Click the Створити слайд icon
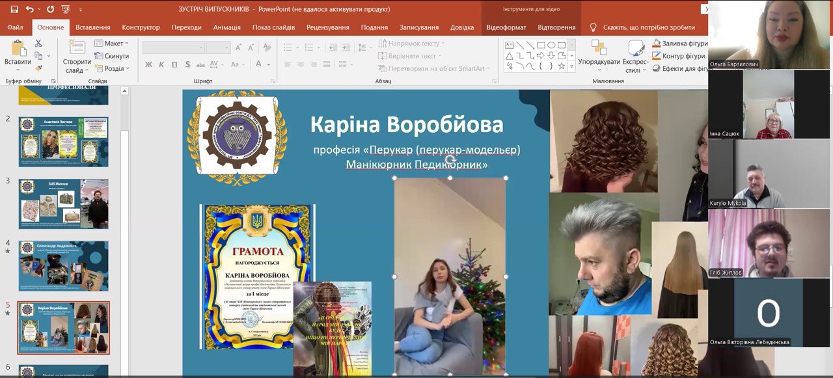Image resolution: width=833 pixels, height=378 pixels. pos(76,47)
